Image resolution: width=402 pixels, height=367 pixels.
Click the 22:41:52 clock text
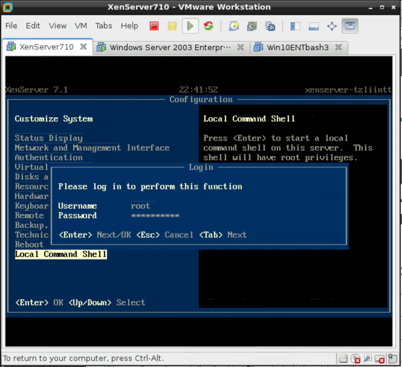[198, 90]
